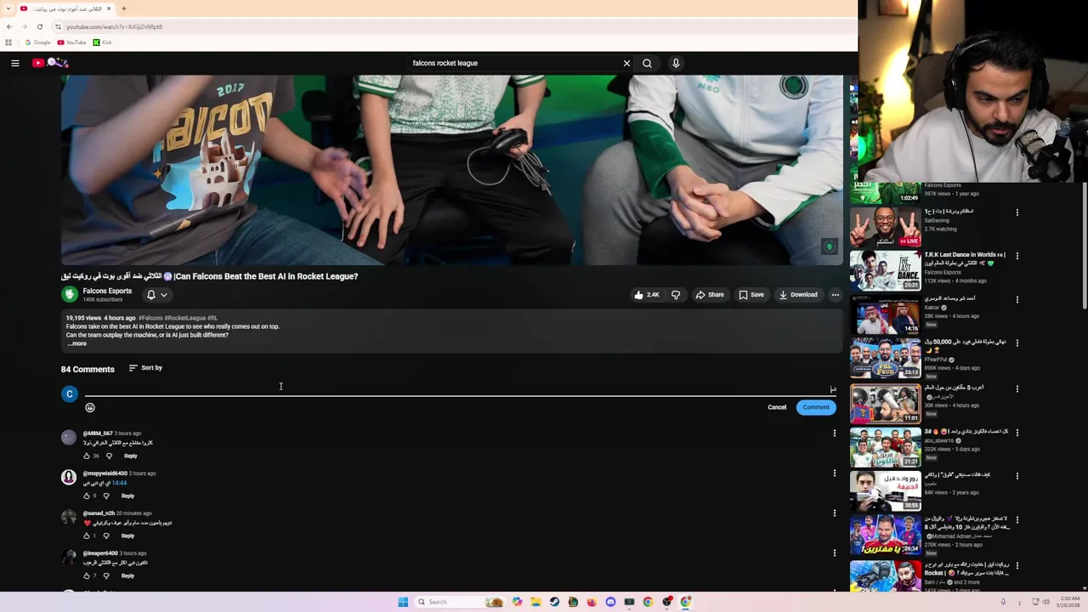Like the @sanad_n2h comment
Screen dimensions: 1088x612
tap(86, 535)
